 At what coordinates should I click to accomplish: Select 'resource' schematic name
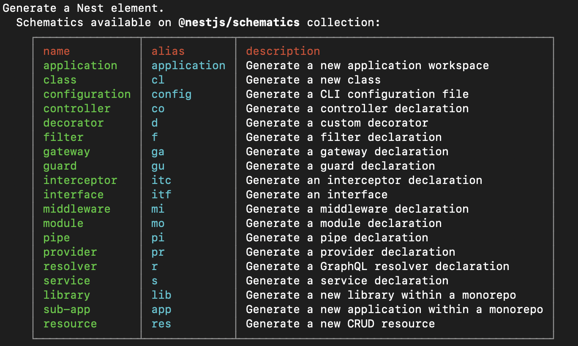coord(70,324)
